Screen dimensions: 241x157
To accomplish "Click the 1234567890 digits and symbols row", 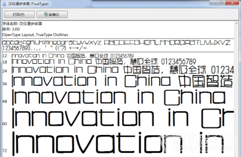I will (x=45, y=48).
